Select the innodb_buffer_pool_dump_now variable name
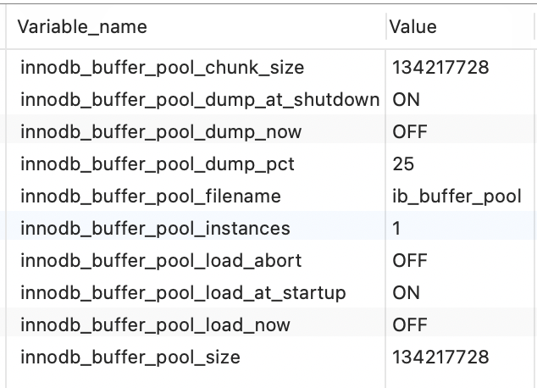The height and width of the screenshot is (388, 537). point(160,132)
